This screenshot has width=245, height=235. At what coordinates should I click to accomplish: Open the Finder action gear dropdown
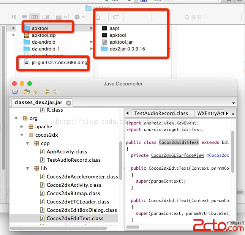tap(79, 17)
